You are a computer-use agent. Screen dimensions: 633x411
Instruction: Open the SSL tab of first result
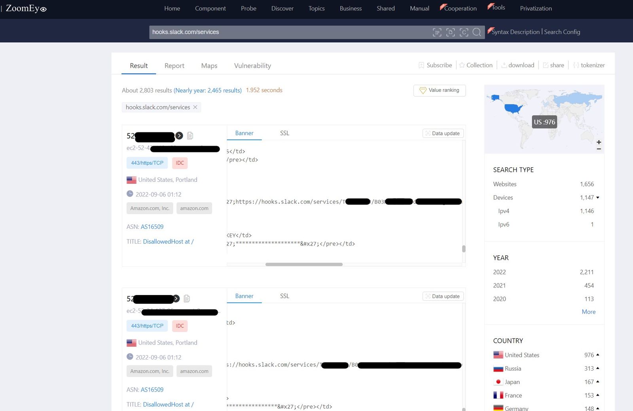point(284,133)
